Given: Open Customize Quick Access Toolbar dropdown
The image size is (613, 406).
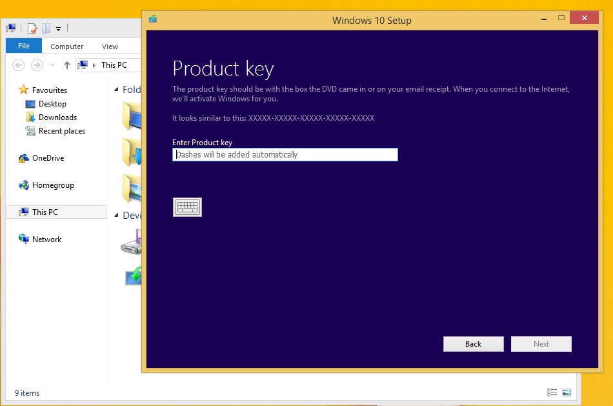Looking at the screenshot, I should tap(58, 28).
